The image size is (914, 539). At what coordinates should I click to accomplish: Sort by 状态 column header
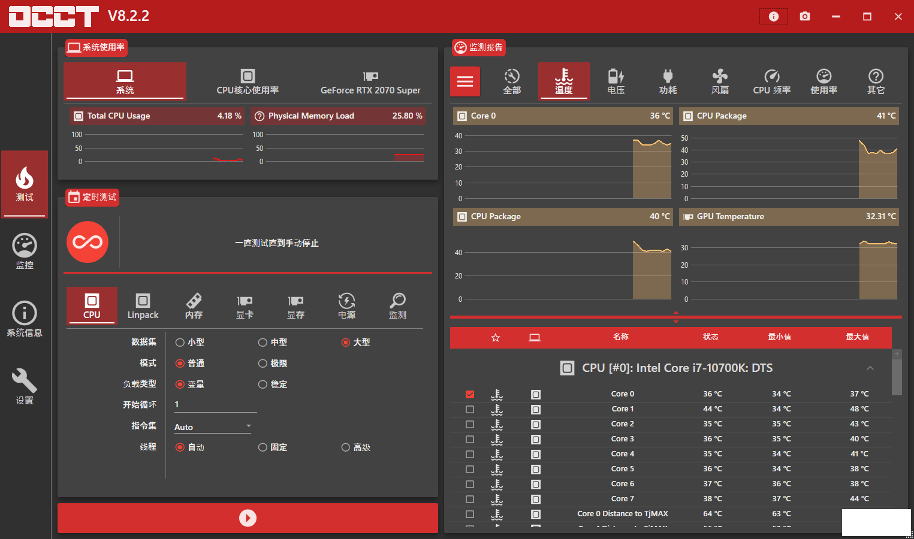711,337
